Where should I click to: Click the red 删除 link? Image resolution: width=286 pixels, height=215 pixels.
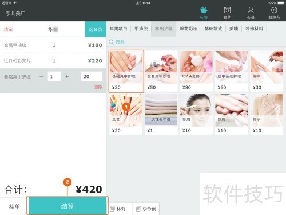coord(98,87)
